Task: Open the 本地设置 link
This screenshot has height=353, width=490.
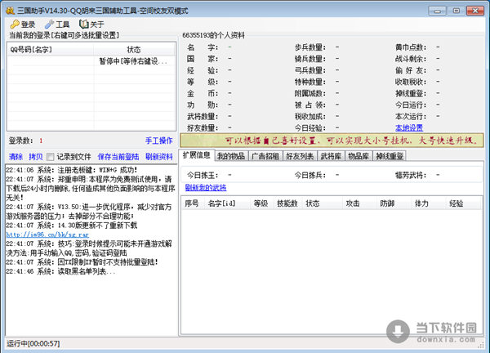Action: click(409, 127)
